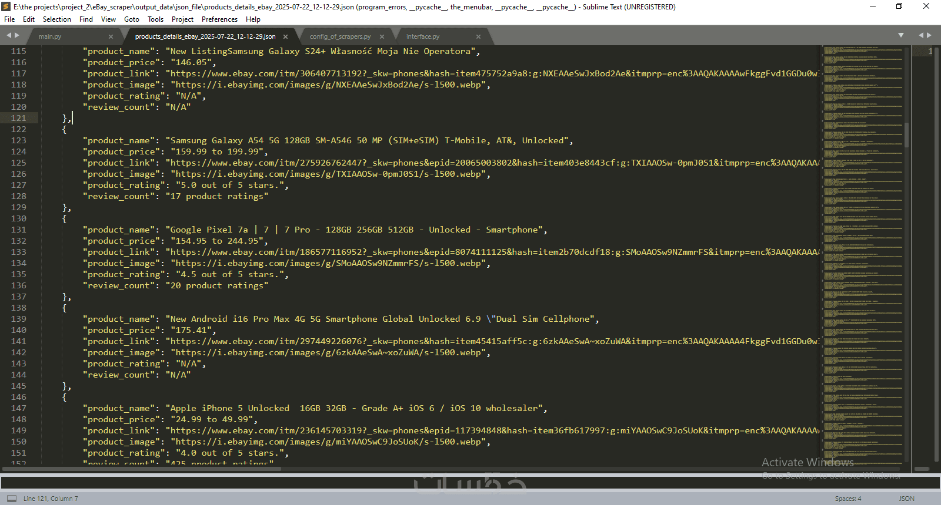Minimize the Sublime Text window

tap(873, 6)
